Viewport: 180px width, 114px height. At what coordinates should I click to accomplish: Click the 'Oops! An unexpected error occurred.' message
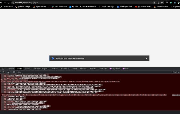coord(70,59)
